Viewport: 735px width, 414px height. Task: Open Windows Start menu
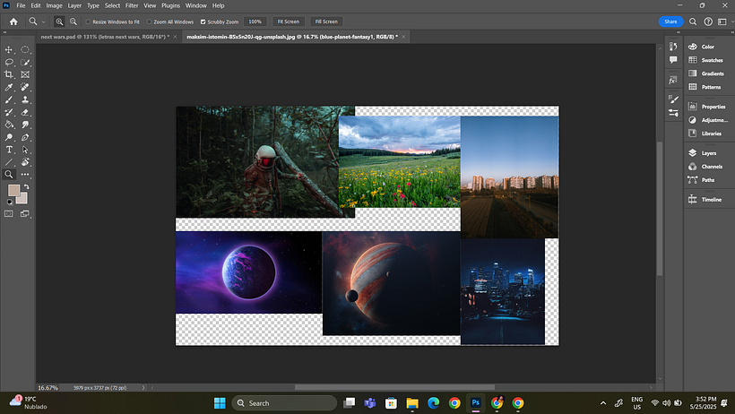point(220,402)
